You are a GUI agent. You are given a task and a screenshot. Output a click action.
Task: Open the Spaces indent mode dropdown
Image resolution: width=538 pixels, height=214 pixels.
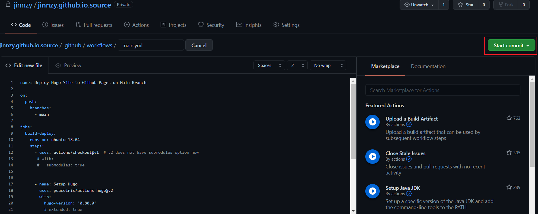tap(269, 65)
